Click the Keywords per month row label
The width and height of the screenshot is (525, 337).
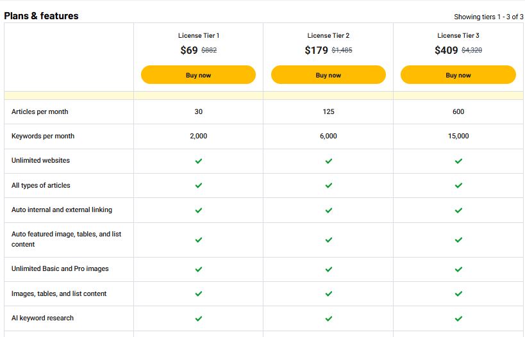click(43, 136)
